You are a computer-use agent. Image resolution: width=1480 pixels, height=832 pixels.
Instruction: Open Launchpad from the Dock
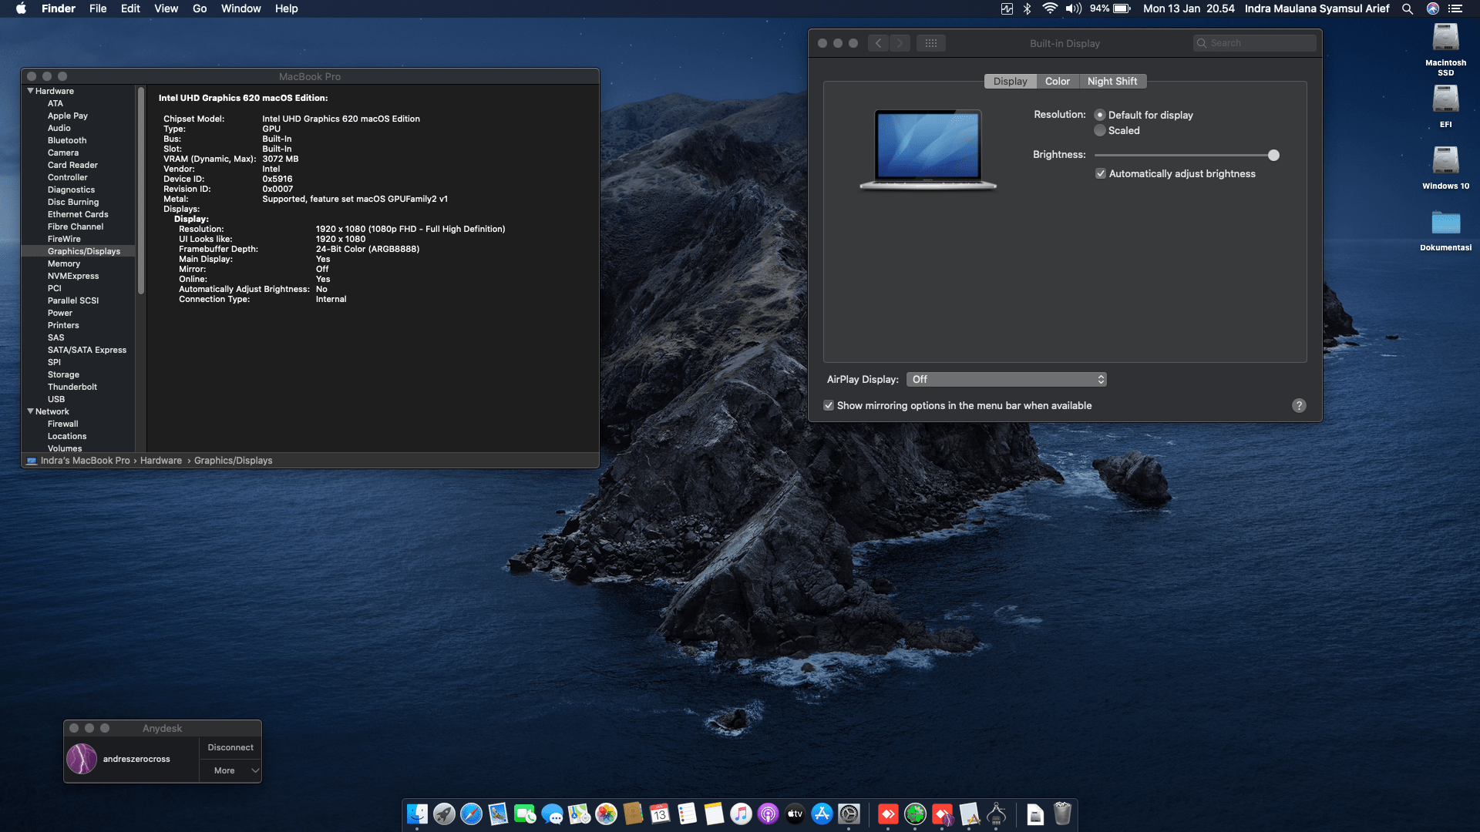[x=444, y=814]
